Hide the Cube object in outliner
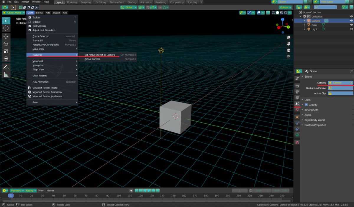Viewport: 354px width, 207px height. [x=351, y=25]
